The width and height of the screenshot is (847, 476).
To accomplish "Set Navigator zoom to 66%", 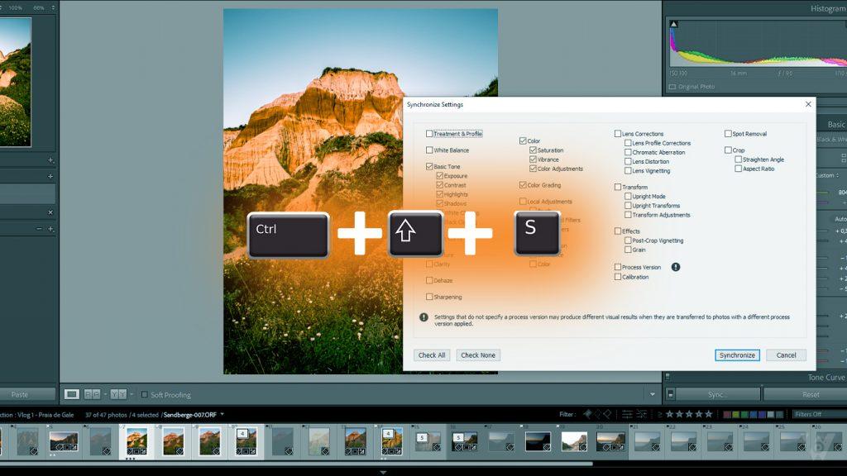I will coord(39,7).
